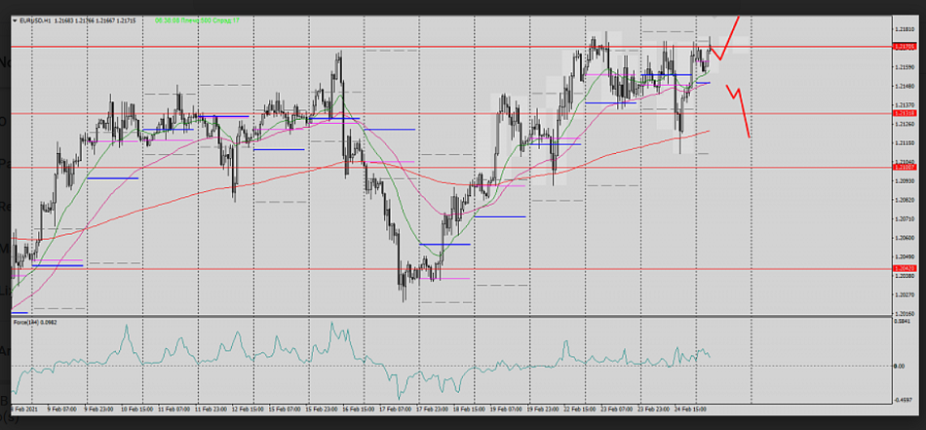The image size is (926, 430).
Task: Select the downward red zigzag forecast line
Action: pyautogui.click(x=739, y=107)
